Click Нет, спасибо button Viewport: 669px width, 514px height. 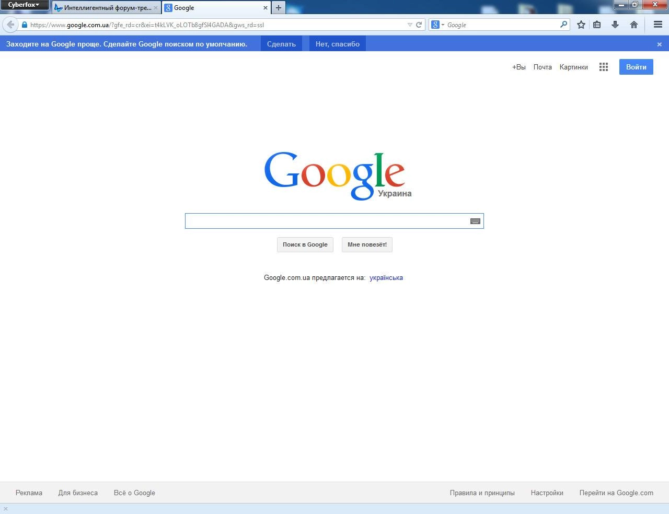tap(338, 44)
